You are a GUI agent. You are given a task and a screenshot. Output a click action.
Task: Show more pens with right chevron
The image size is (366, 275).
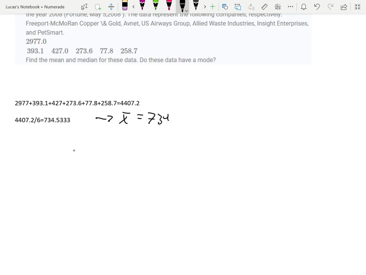205,7
